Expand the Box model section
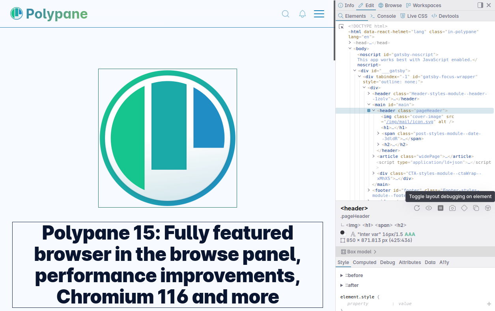The width and height of the screenshot is (495, 311). coord(359,252)
